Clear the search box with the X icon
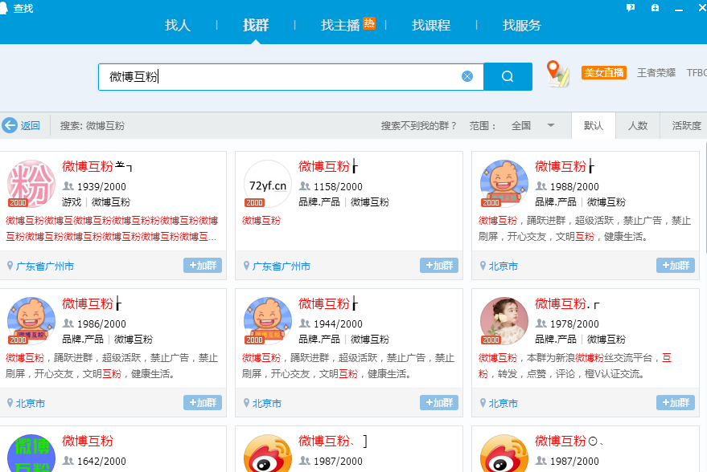This screenshot has width=707, height=472. tap(467, 76)
